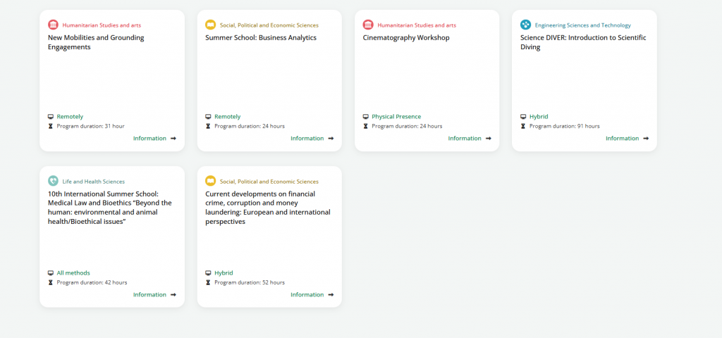The image size is (722, 338).
Task: Click the Physical Presence label on Cinematography card
Action: tap(396, 117)
